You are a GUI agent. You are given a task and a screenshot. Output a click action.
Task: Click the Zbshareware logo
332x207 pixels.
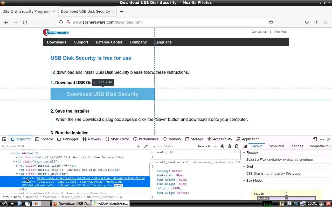coord(56,32)
